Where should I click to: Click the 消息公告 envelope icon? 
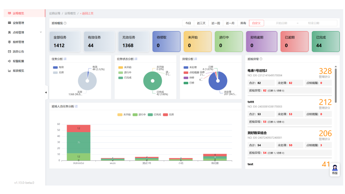(x=9, y=51)
